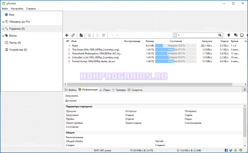
Task: Click the search magnifier icon
Action: tap(220, 35)
